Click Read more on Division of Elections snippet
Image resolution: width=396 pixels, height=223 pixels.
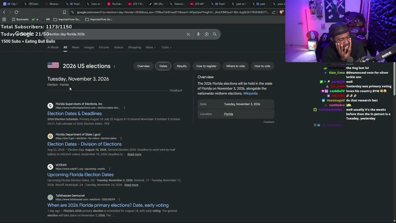(134, 154)
